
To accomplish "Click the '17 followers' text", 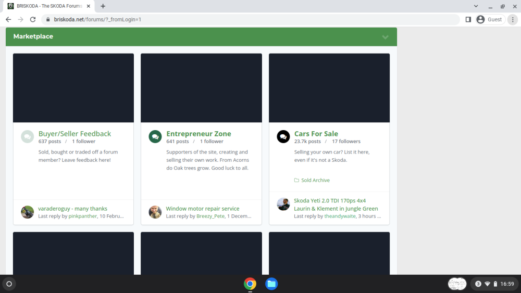I will 346,142.
